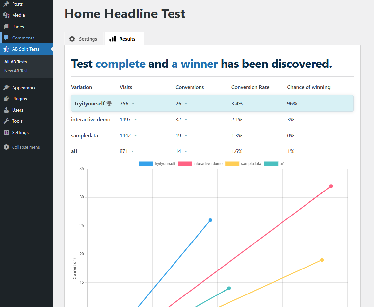Expand visits dropdown for tryityourself (756)

[133, 104]
